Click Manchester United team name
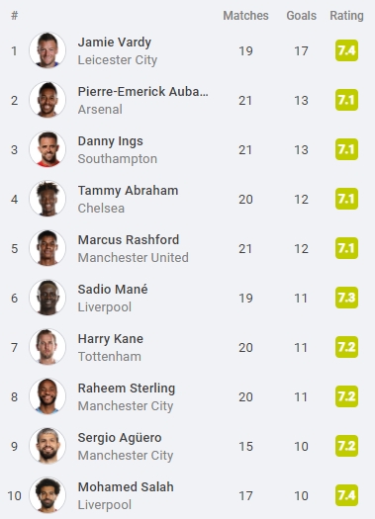 click(x=134, y=257)
